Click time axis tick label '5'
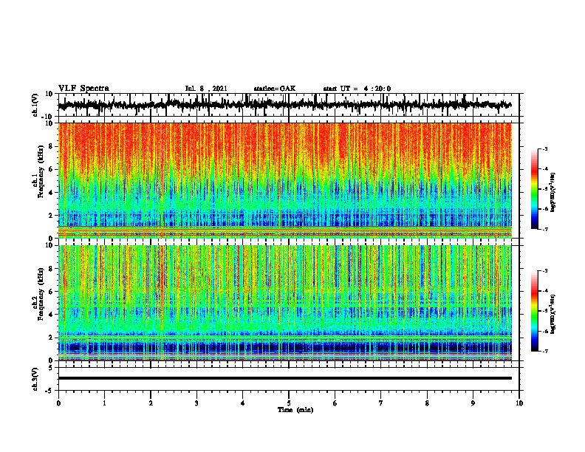The image size is (585, 452). (x=289, y=403)
